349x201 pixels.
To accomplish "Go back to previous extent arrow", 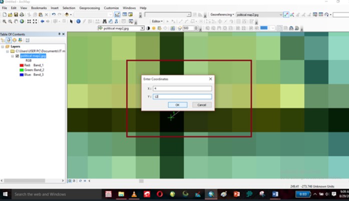I will [x=42, y=21].
